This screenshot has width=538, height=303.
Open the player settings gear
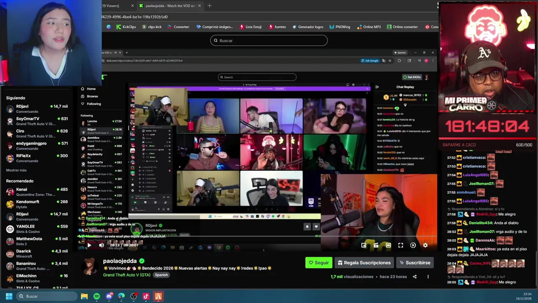(425, 245)
